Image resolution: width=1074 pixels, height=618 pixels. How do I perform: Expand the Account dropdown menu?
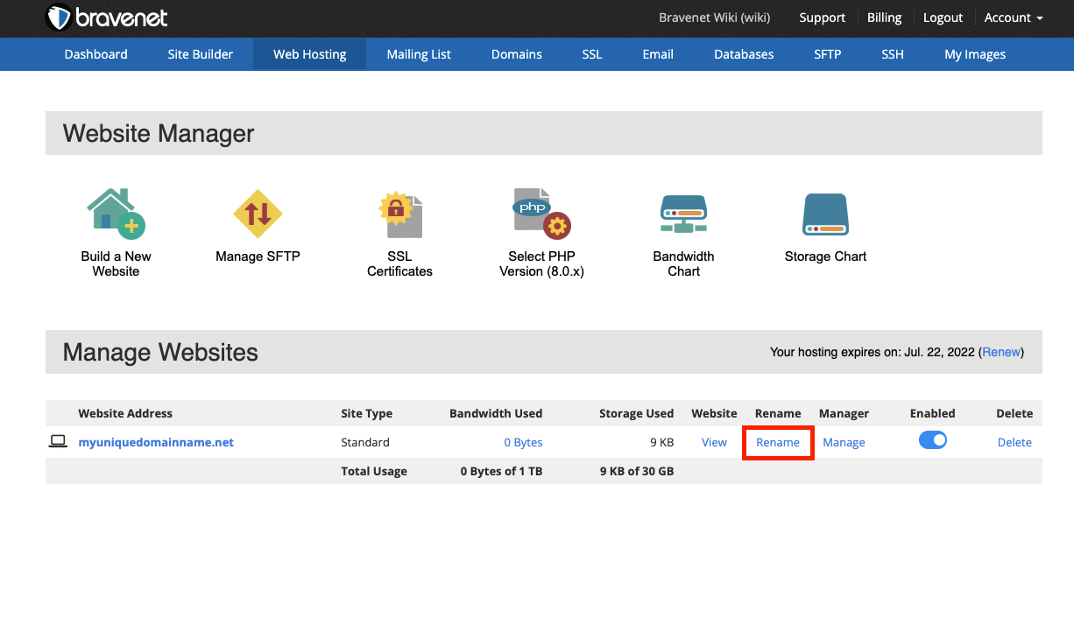click(x=1014, y=18)
